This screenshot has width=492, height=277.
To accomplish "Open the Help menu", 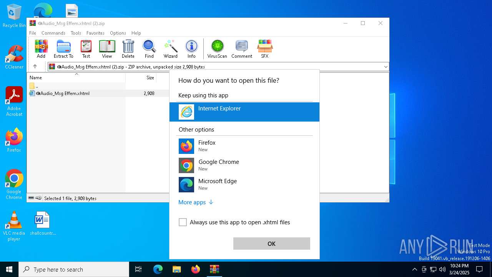I will coord(136,33).
